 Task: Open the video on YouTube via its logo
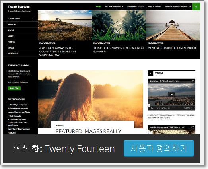click(187, 109)
